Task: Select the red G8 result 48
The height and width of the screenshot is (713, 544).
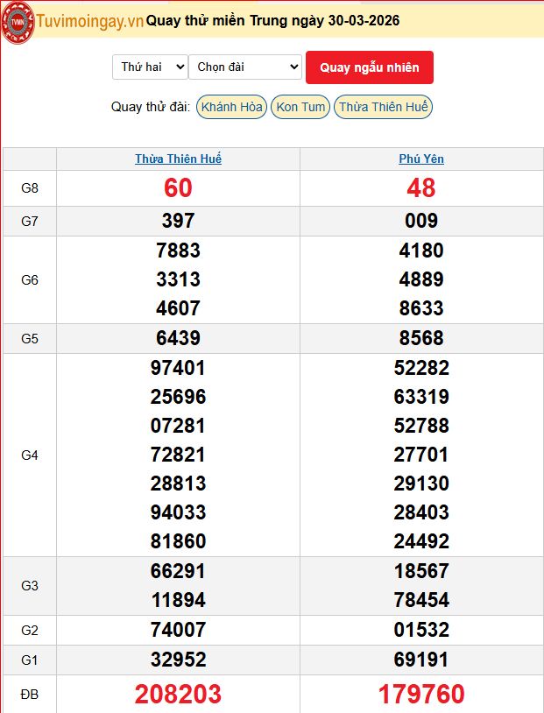Action: tap(421, 187)
